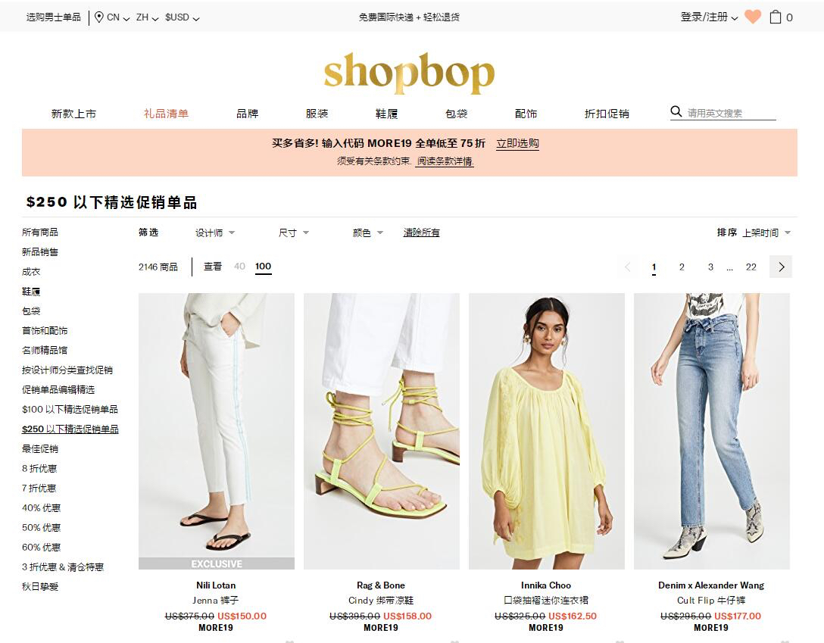824x643 pixels.
Task: Open the 颜色 filter dropdown
Action: 368,233
